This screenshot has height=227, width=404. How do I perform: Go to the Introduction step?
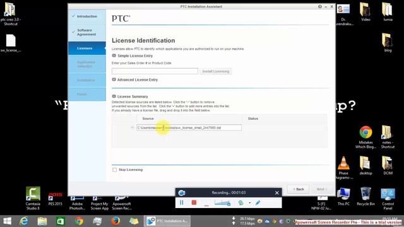(87, 16)
